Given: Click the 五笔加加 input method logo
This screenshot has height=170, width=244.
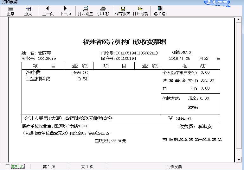Looking at the screenshot, I should pos(217,3).
